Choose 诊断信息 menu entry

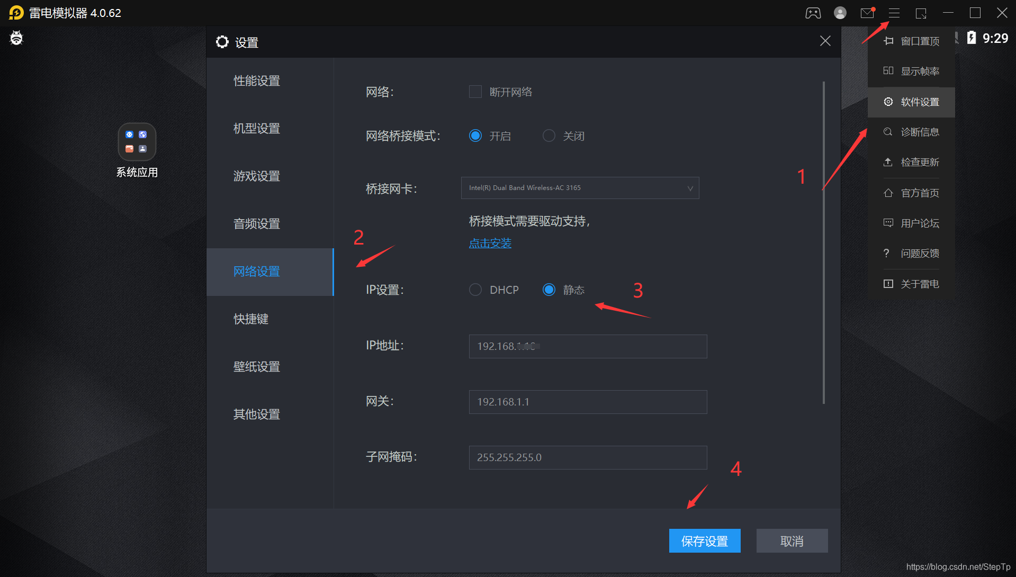coord(911,132)
